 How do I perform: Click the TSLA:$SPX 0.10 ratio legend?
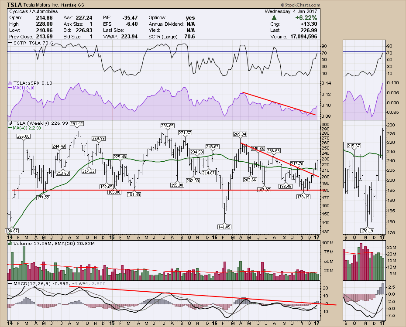(33, 83)
